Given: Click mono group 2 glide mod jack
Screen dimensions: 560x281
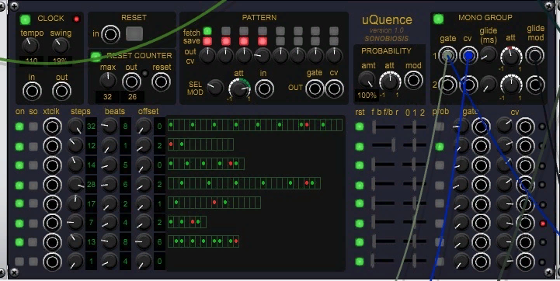Looking at the screenshot, I should pos(535,85).
